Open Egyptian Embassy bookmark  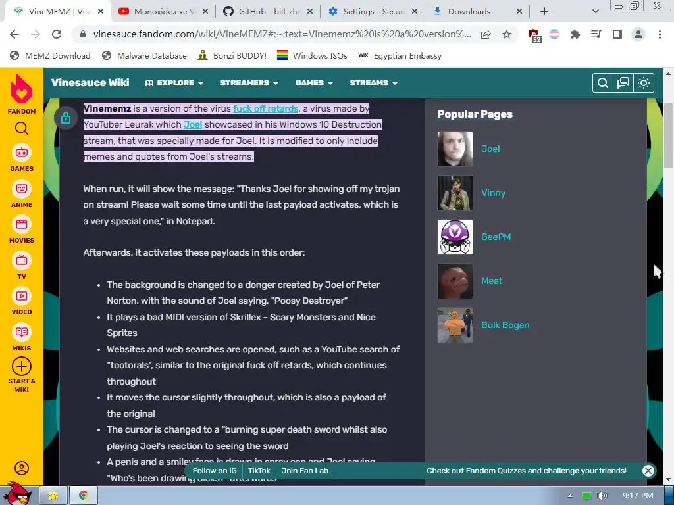(x=400, y=56)
